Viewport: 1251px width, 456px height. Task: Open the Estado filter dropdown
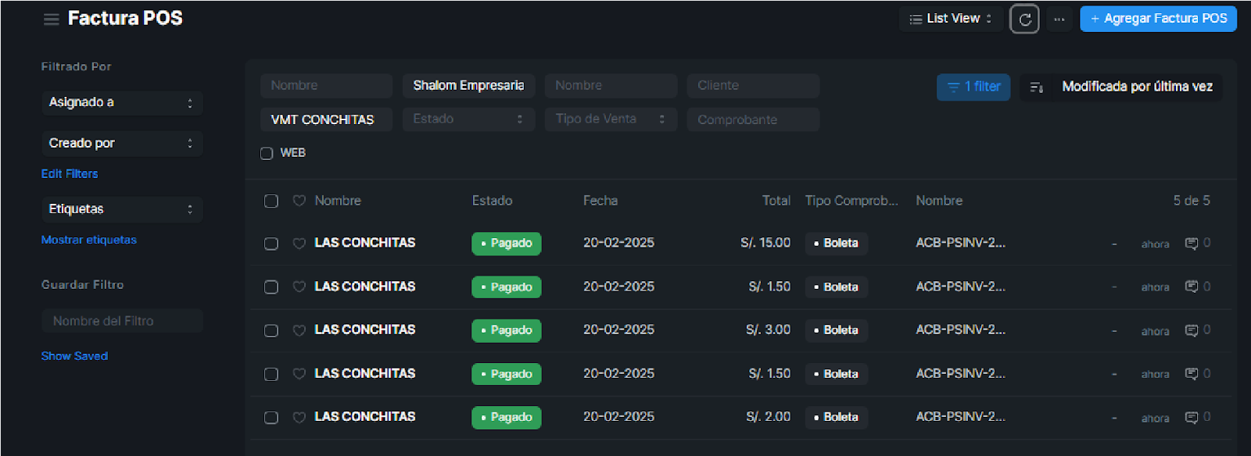pos(468,119)
